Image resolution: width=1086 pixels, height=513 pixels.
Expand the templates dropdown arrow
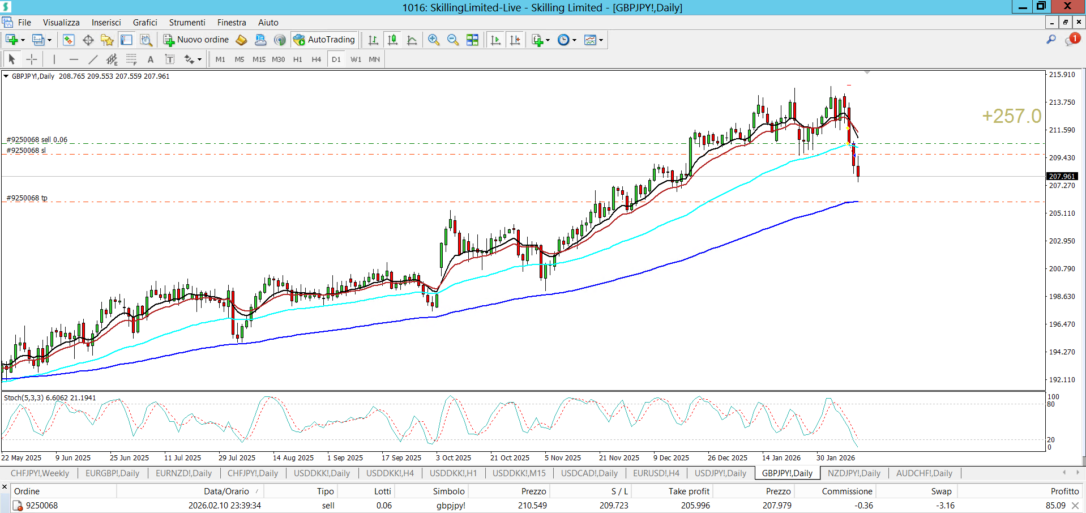(601, 40)
